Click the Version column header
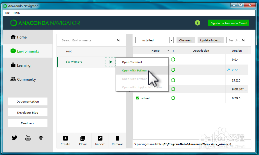This screenshot has height=155, width=259. pos(236,51)
